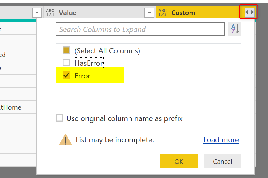Toggle the Select All Columns checkbox

click(66, 50)
